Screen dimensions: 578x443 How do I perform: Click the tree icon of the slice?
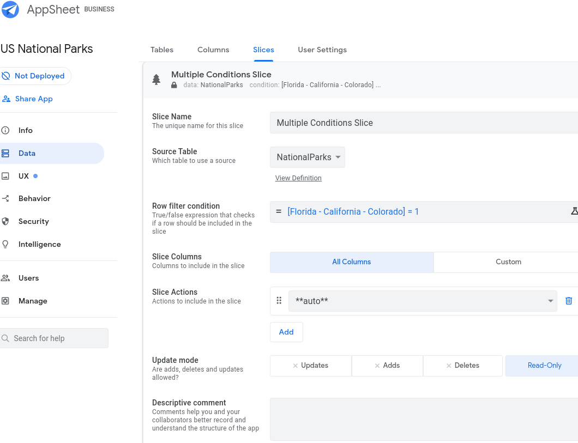[156, 80]
